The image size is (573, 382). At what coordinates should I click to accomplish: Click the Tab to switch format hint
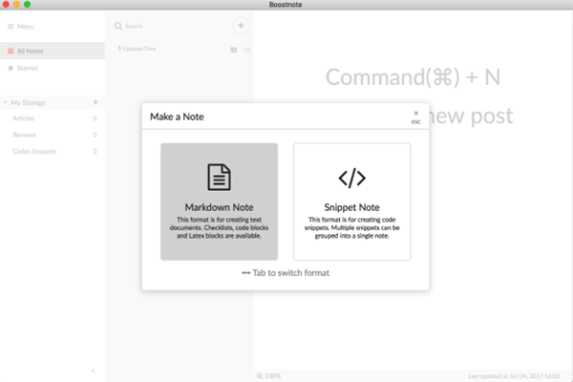coord(286,273)
